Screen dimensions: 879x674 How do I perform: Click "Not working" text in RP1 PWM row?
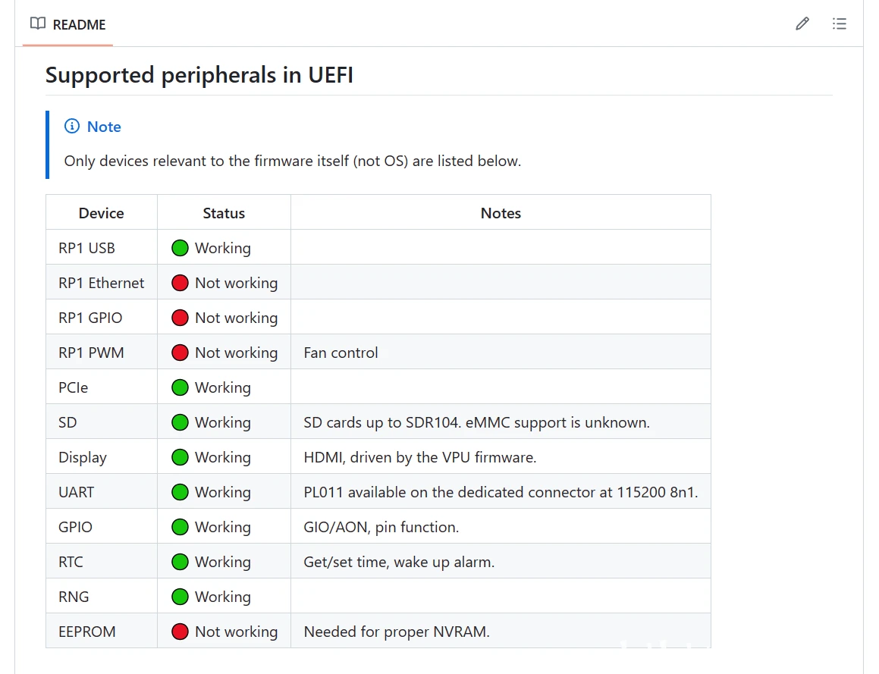coord(236,353)
